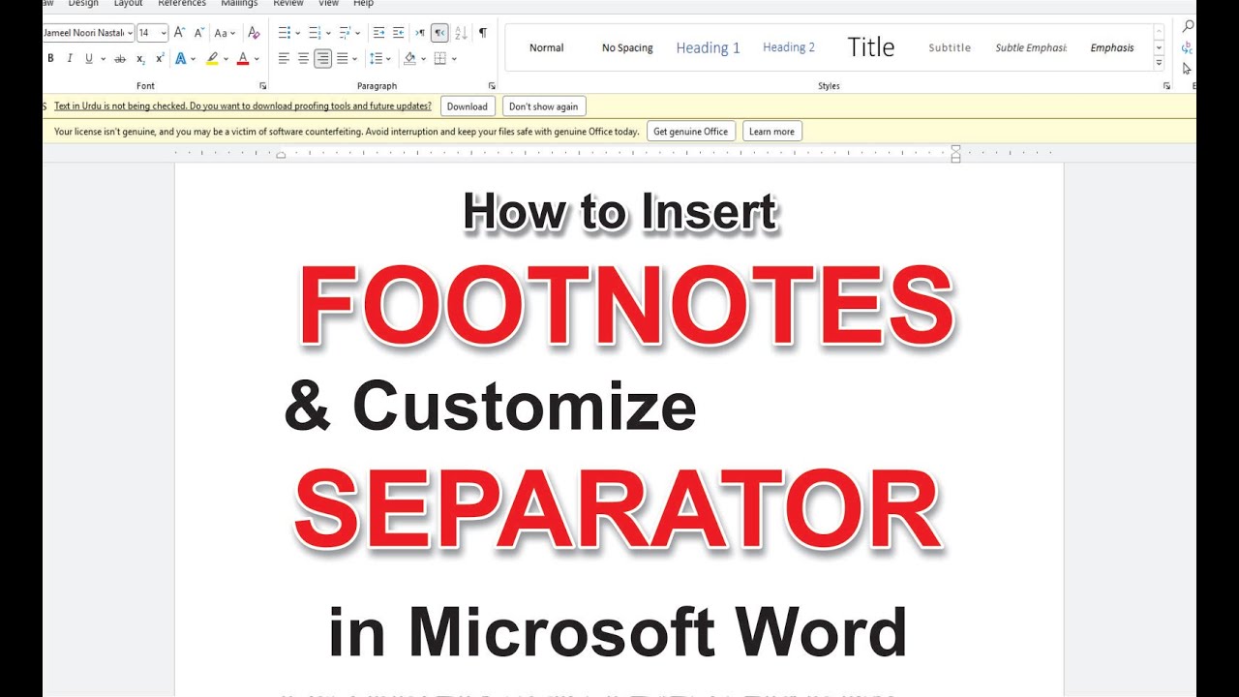Center align the text
The height and width of the screenshot is (697, 1239).
pos(303,59)
